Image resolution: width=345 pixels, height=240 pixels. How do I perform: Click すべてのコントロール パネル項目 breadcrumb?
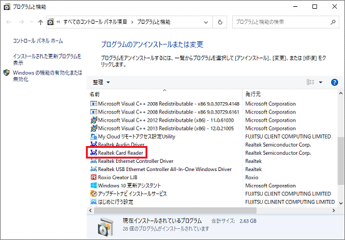point(95,22)
